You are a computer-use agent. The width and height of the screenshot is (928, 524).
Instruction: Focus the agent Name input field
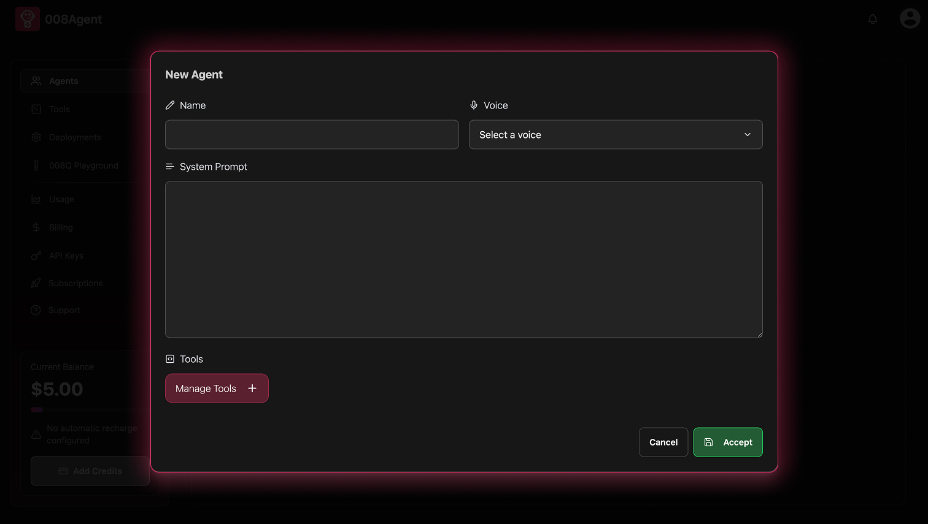click(x=312, y=135)
